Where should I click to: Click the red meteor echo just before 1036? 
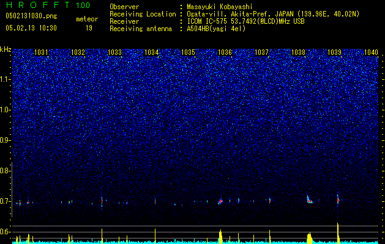tap(220, 202)
